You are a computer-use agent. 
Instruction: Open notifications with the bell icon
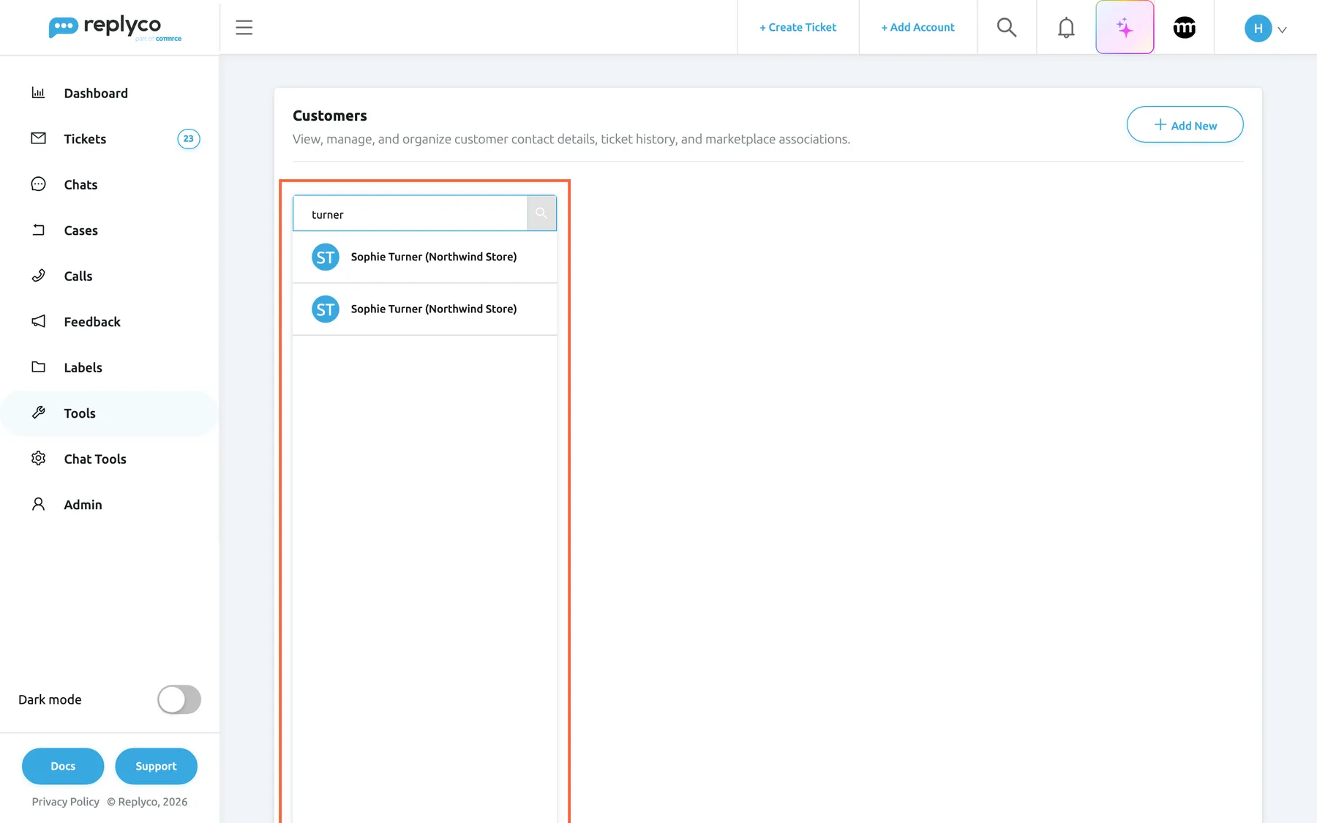1066,28
